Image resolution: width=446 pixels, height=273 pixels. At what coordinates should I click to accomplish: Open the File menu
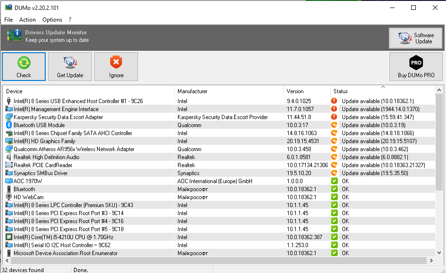pos(8,20)
